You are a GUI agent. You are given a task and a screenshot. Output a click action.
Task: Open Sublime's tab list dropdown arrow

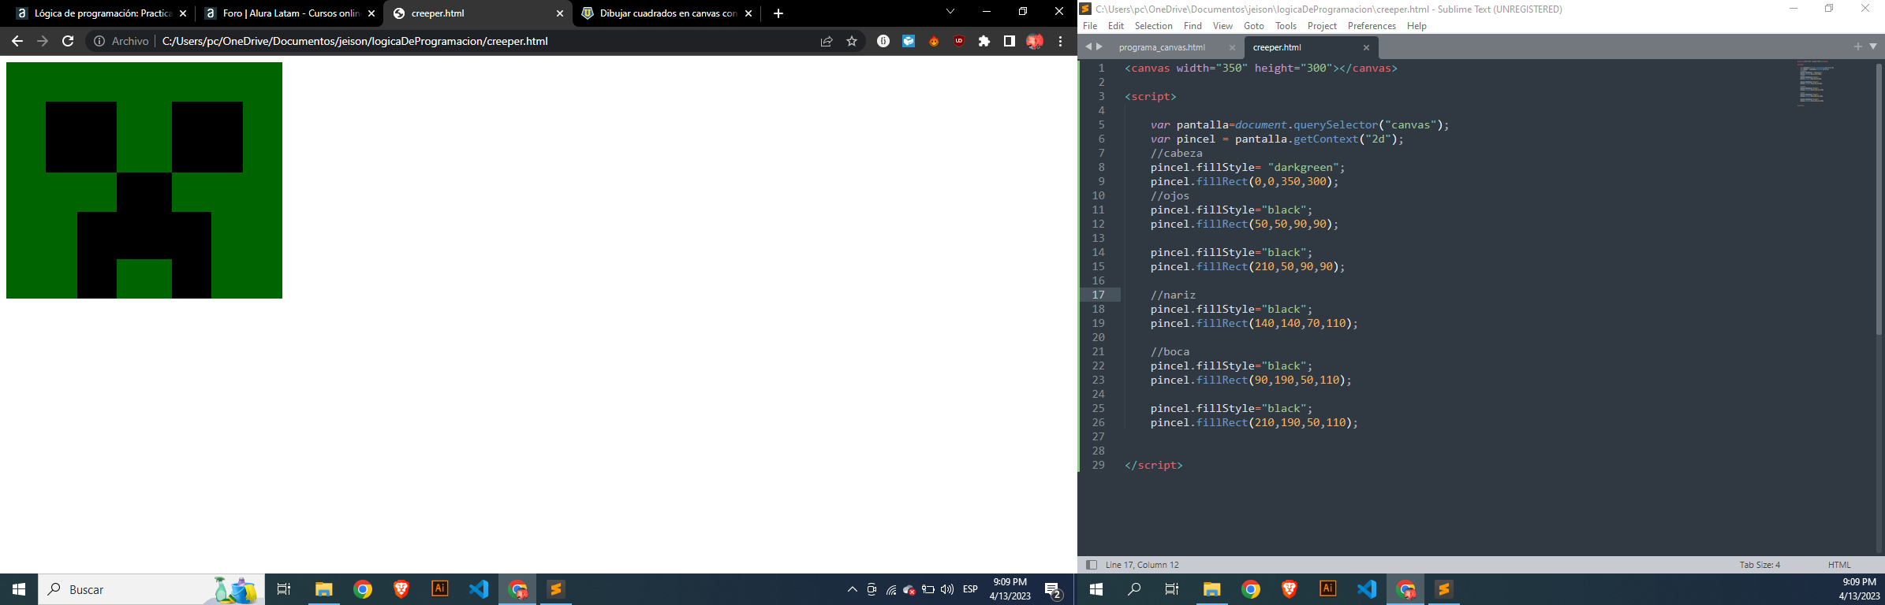pos(1873,46)
